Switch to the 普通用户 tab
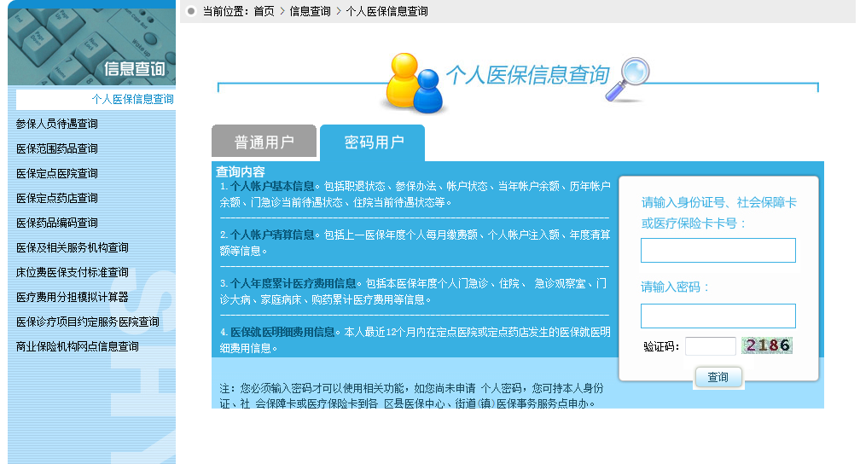 point(264,142)
